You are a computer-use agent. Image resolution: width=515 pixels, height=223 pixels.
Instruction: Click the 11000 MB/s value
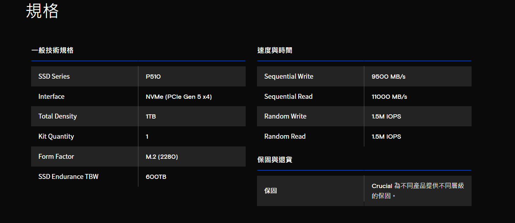(x=389, y=97)
